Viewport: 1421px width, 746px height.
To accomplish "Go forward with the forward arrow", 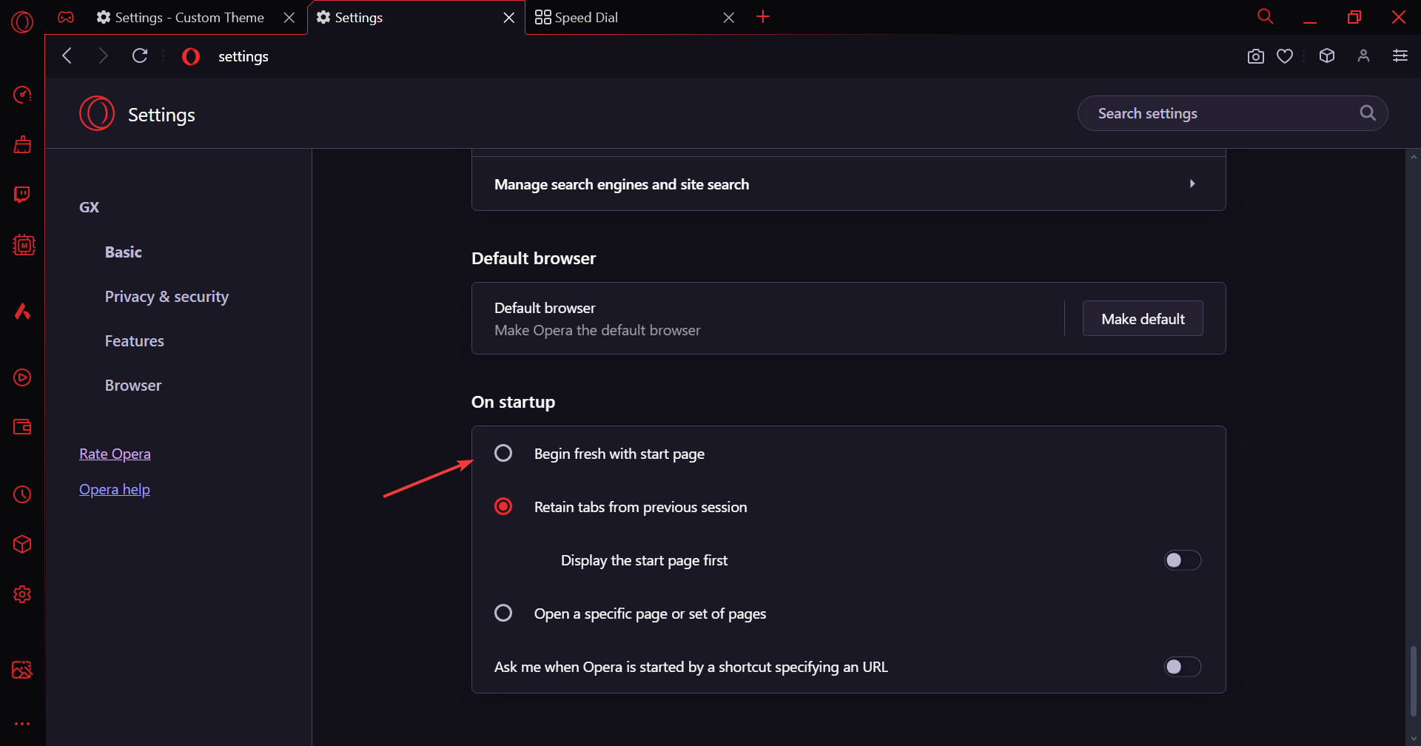I will (103, 56).
